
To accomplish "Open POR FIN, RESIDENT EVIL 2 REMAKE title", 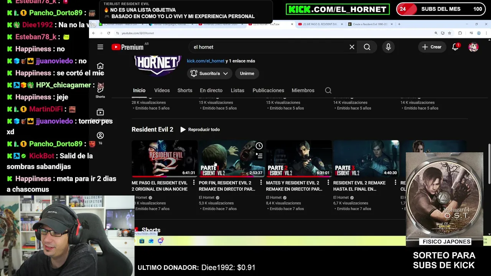I will point(227,186).
